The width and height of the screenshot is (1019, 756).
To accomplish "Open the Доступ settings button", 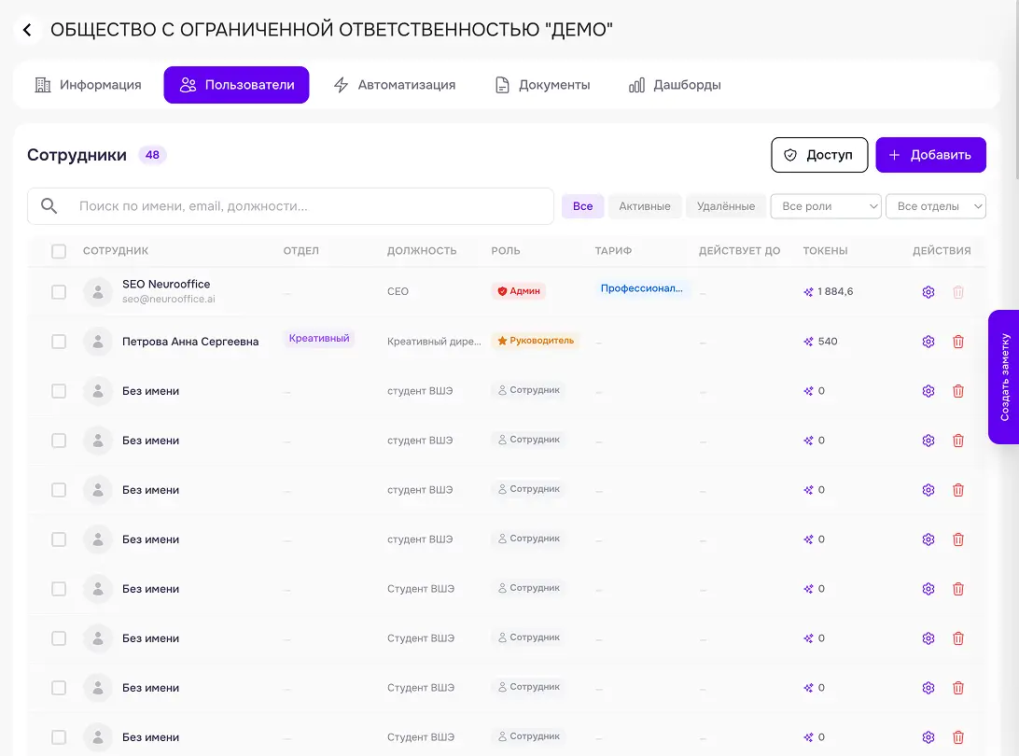I will click(819, 155).
